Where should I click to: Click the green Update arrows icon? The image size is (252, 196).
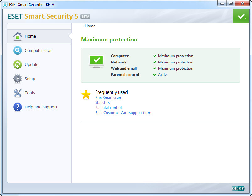[x=18, y=65]
